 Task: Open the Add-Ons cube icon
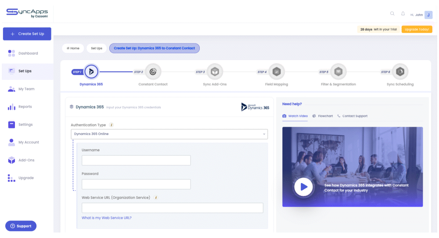coord(11,160)
